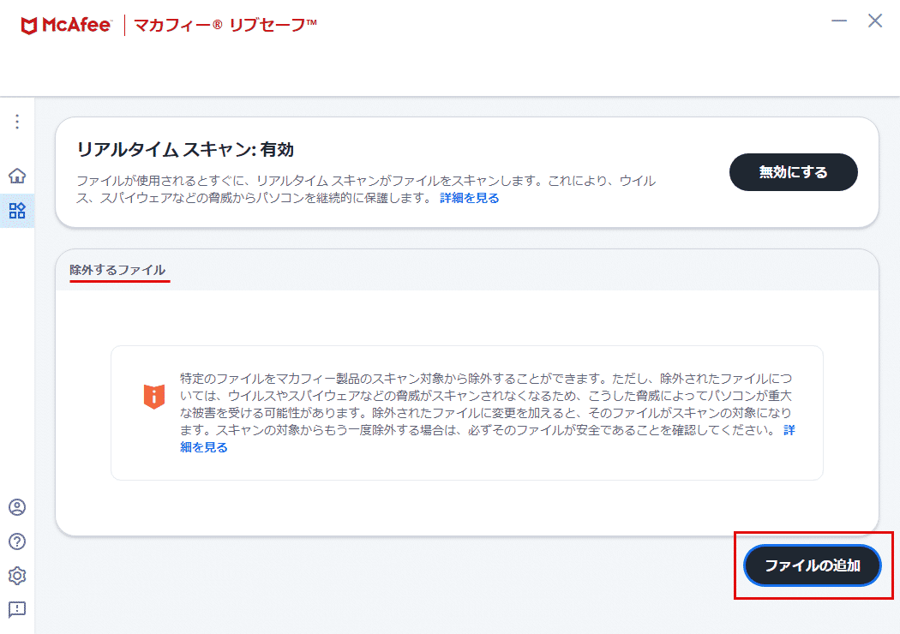Select the 除外するファイル tab

click(x=117, y=270)
